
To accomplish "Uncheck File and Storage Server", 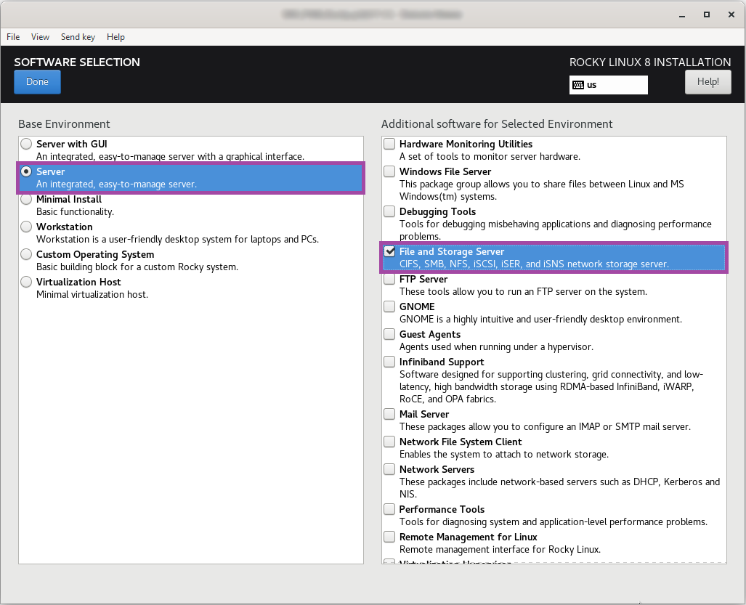I will coord(389,251).
